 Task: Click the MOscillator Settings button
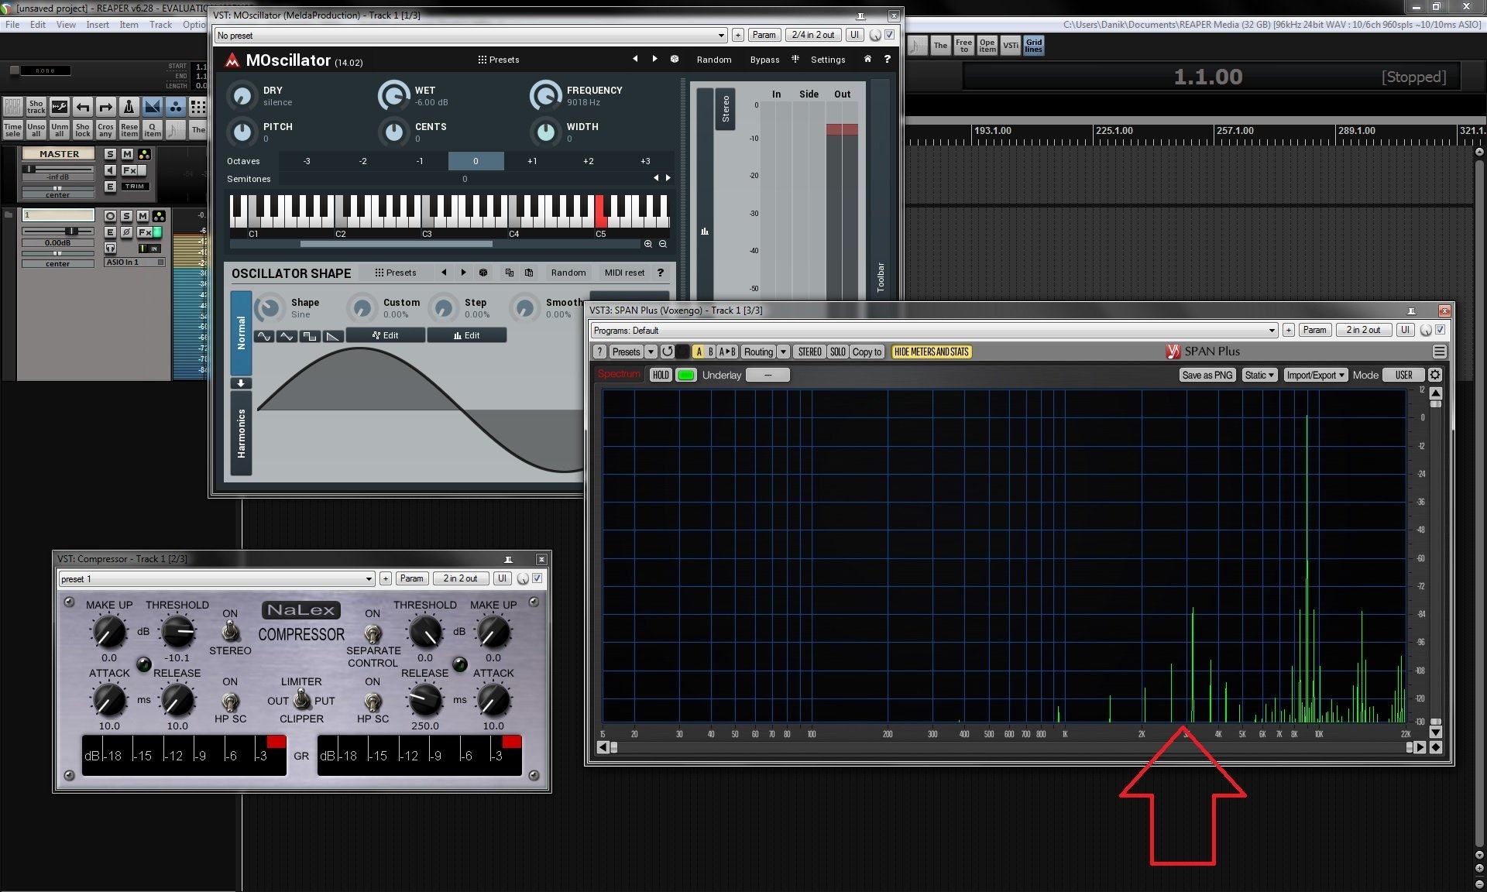pos(828,60)
